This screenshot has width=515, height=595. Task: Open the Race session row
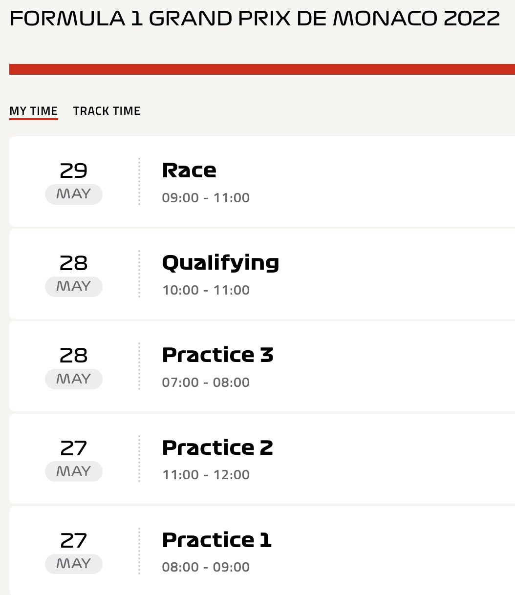(262, 182)
